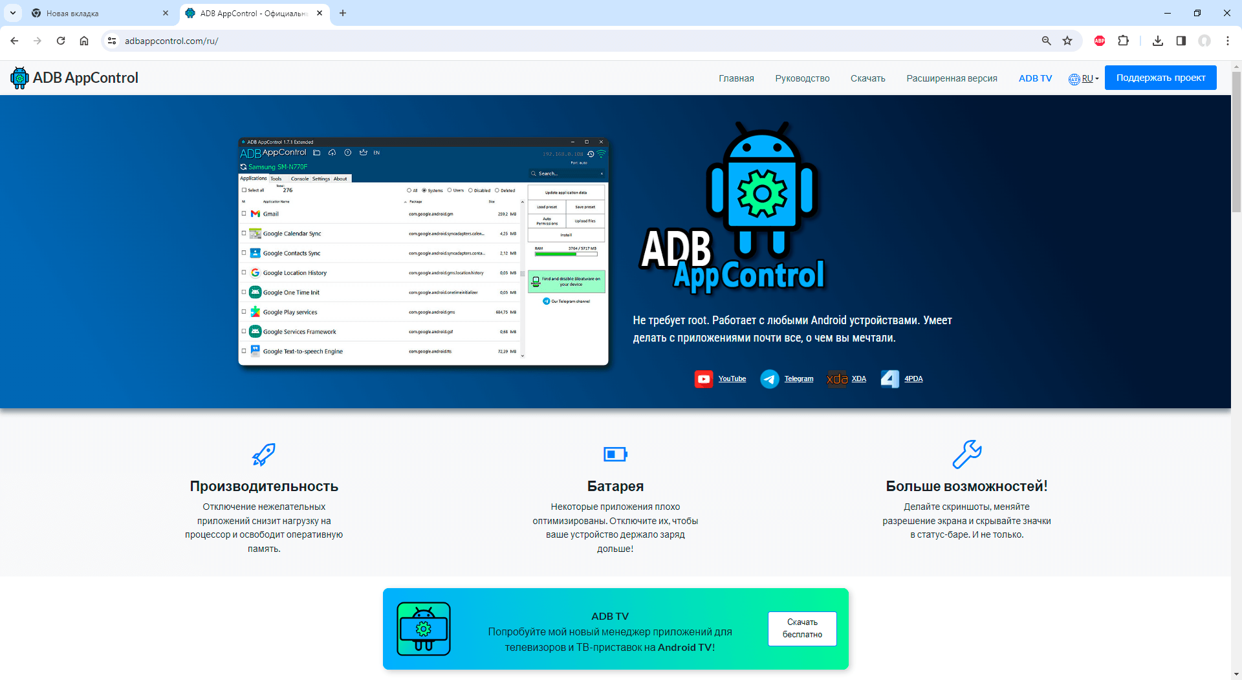Open the XDA logo icon
Viewport: 1242px width, 680px height.
837,379
